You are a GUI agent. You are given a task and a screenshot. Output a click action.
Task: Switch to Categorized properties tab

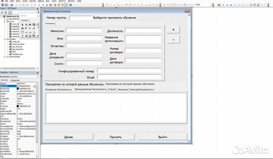(x=15, y=80)
